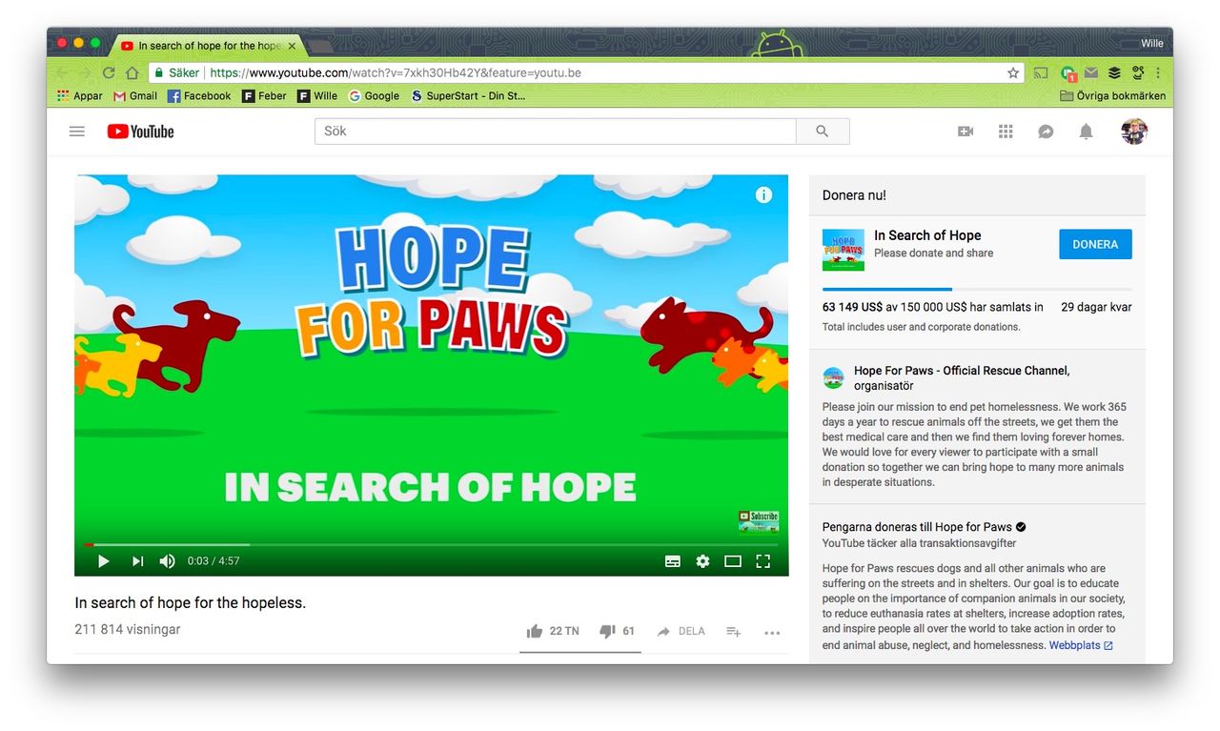Reload the page
Image resolution: width=1220 pixels, height=731 pixels.
click(x=108, y=72)
